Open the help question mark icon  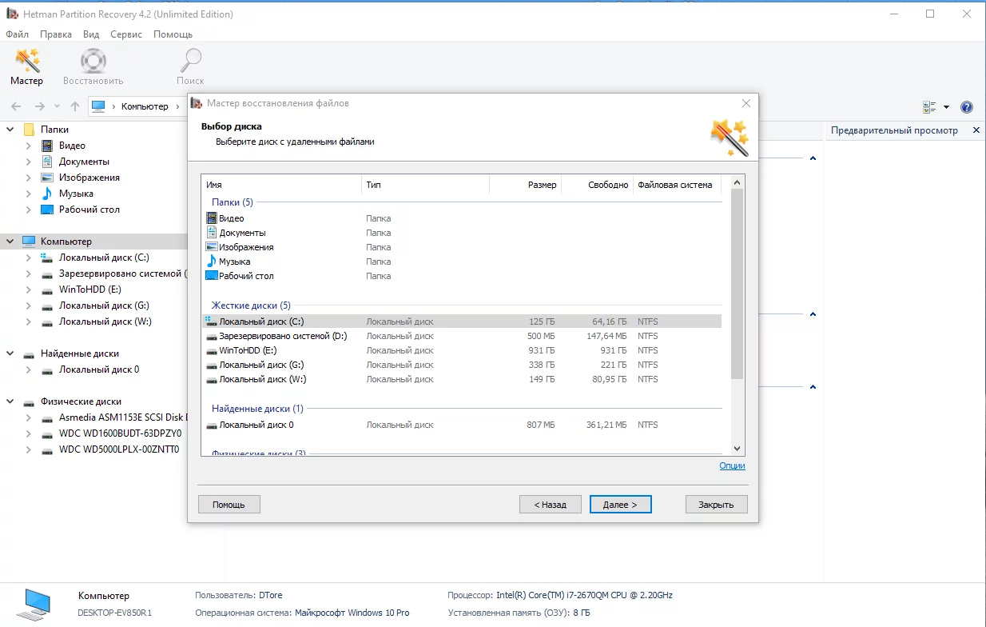click(967, 107)
